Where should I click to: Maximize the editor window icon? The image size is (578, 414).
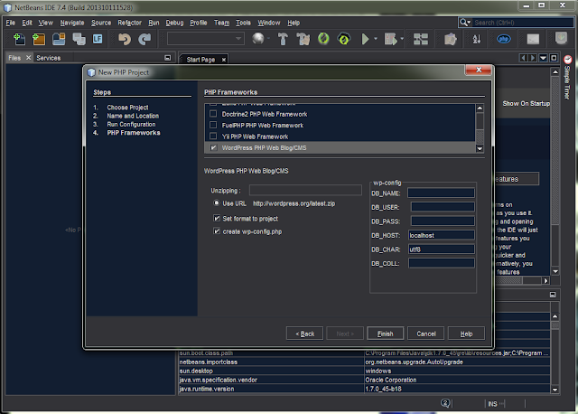click(x=554, y=58)
